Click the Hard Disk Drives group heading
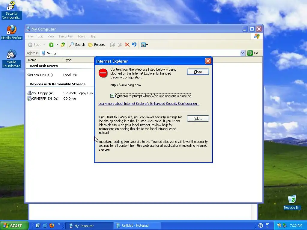 point(44,66)
